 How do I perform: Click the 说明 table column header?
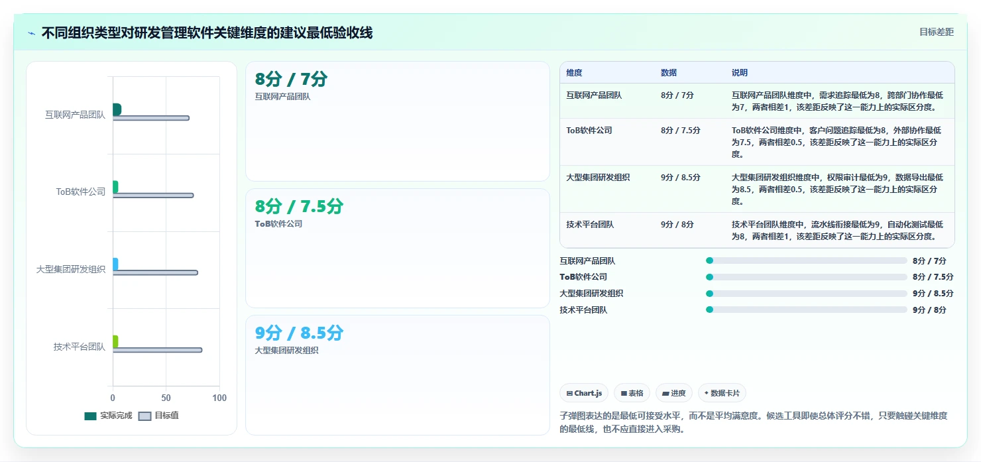point(740,73)
